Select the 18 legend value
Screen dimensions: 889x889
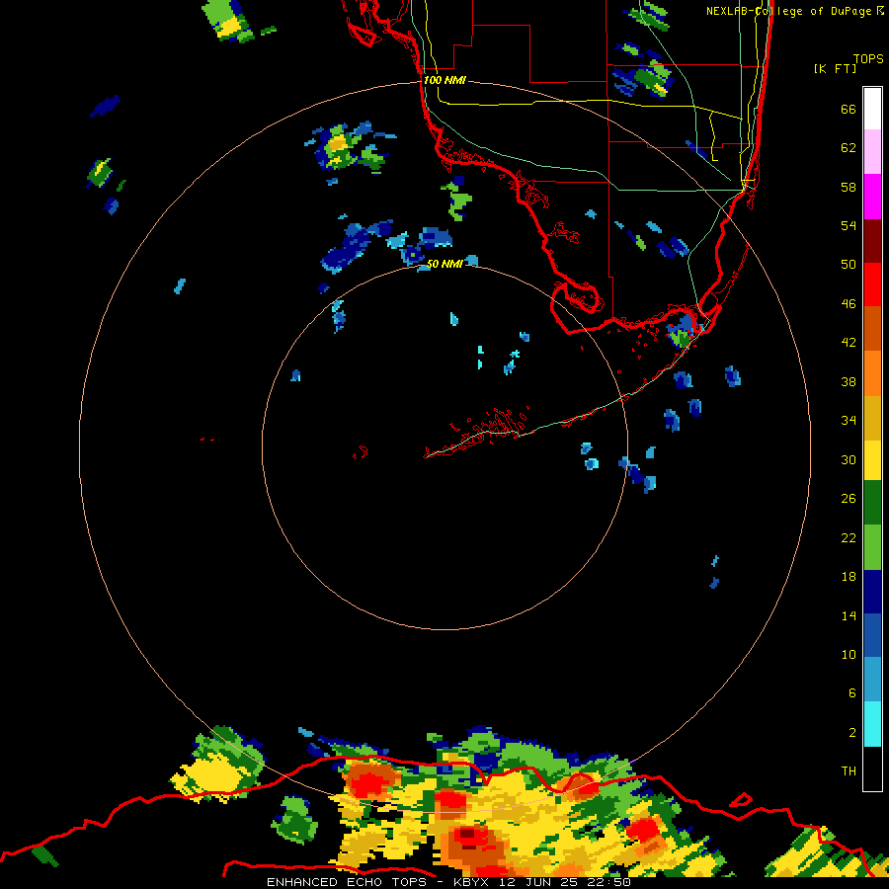849,577
